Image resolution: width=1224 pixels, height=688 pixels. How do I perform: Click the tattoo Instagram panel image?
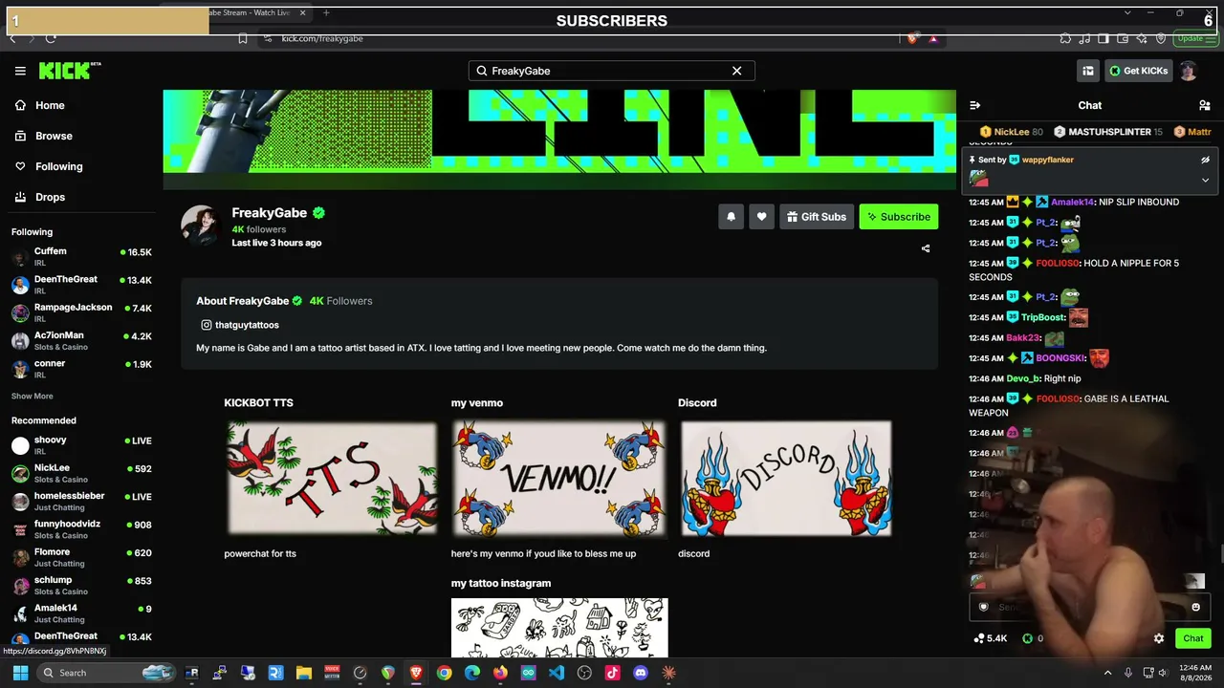pyautogui.click(x=559, y=628)
